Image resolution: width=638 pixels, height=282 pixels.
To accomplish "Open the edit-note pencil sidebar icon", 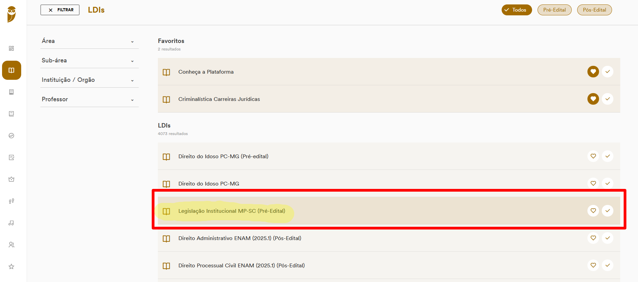I will pos(11,158).
